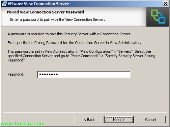Click the blue square of the VMware logo

click(162, 18)
